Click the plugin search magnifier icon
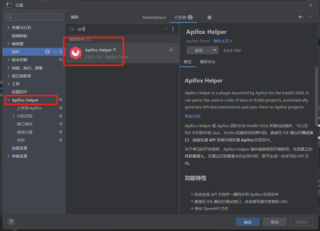 click(72, 29)
